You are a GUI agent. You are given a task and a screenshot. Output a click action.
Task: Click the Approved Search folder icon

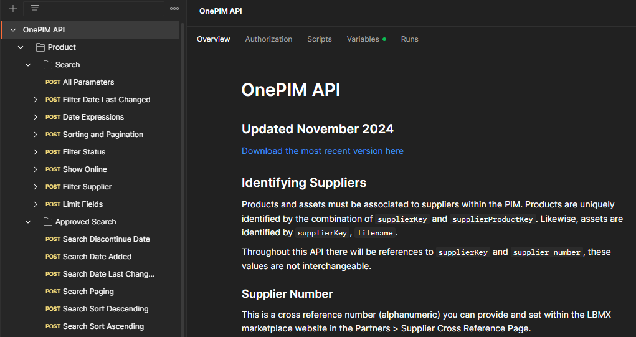click(48, 222)
